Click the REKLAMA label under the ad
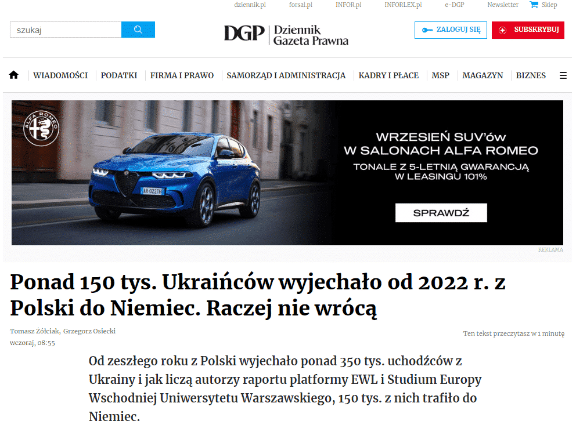576x432 pixels. point(550,250)
